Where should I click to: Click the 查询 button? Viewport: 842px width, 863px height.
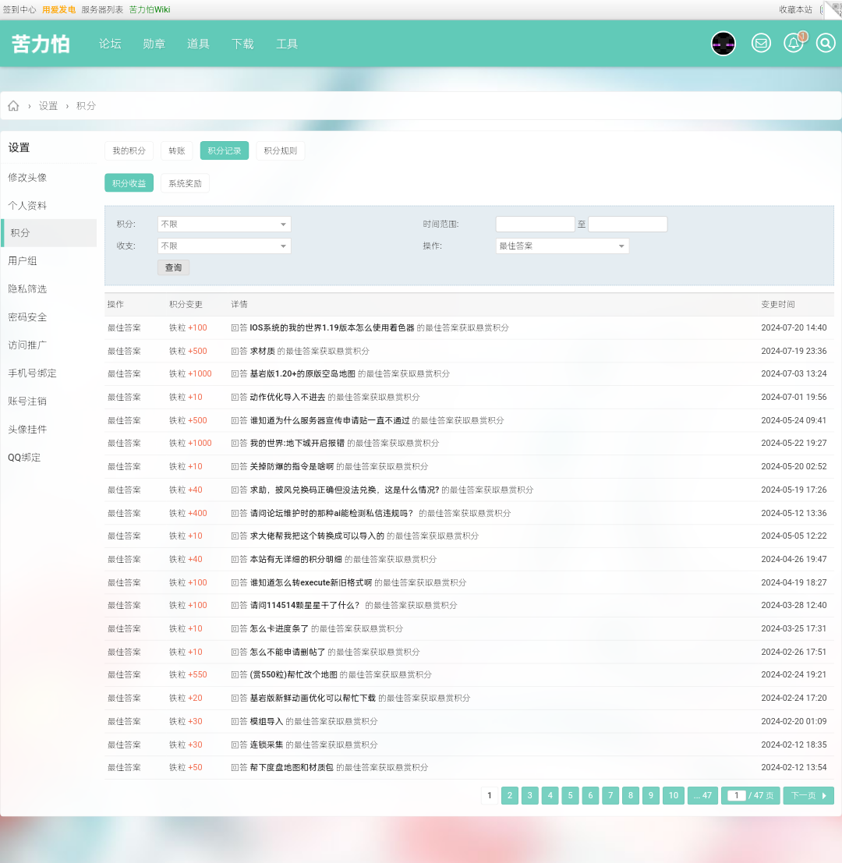[x=173, y=267]
